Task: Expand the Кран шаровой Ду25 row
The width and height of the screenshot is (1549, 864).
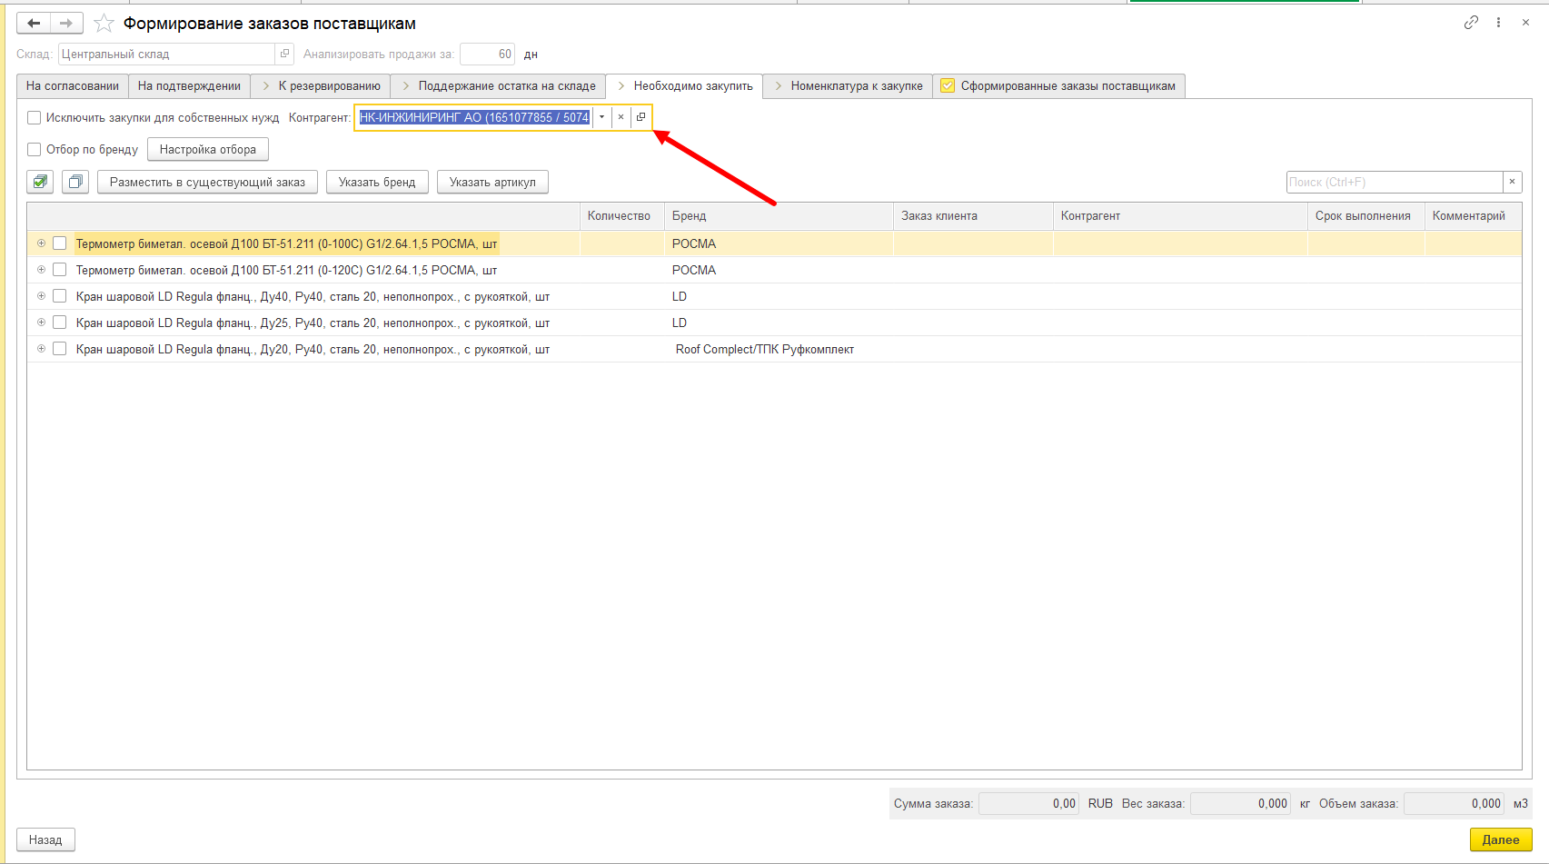Action: (41, 322)
